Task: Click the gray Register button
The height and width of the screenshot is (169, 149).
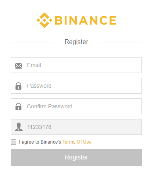Action: click(x=76, y=157)
